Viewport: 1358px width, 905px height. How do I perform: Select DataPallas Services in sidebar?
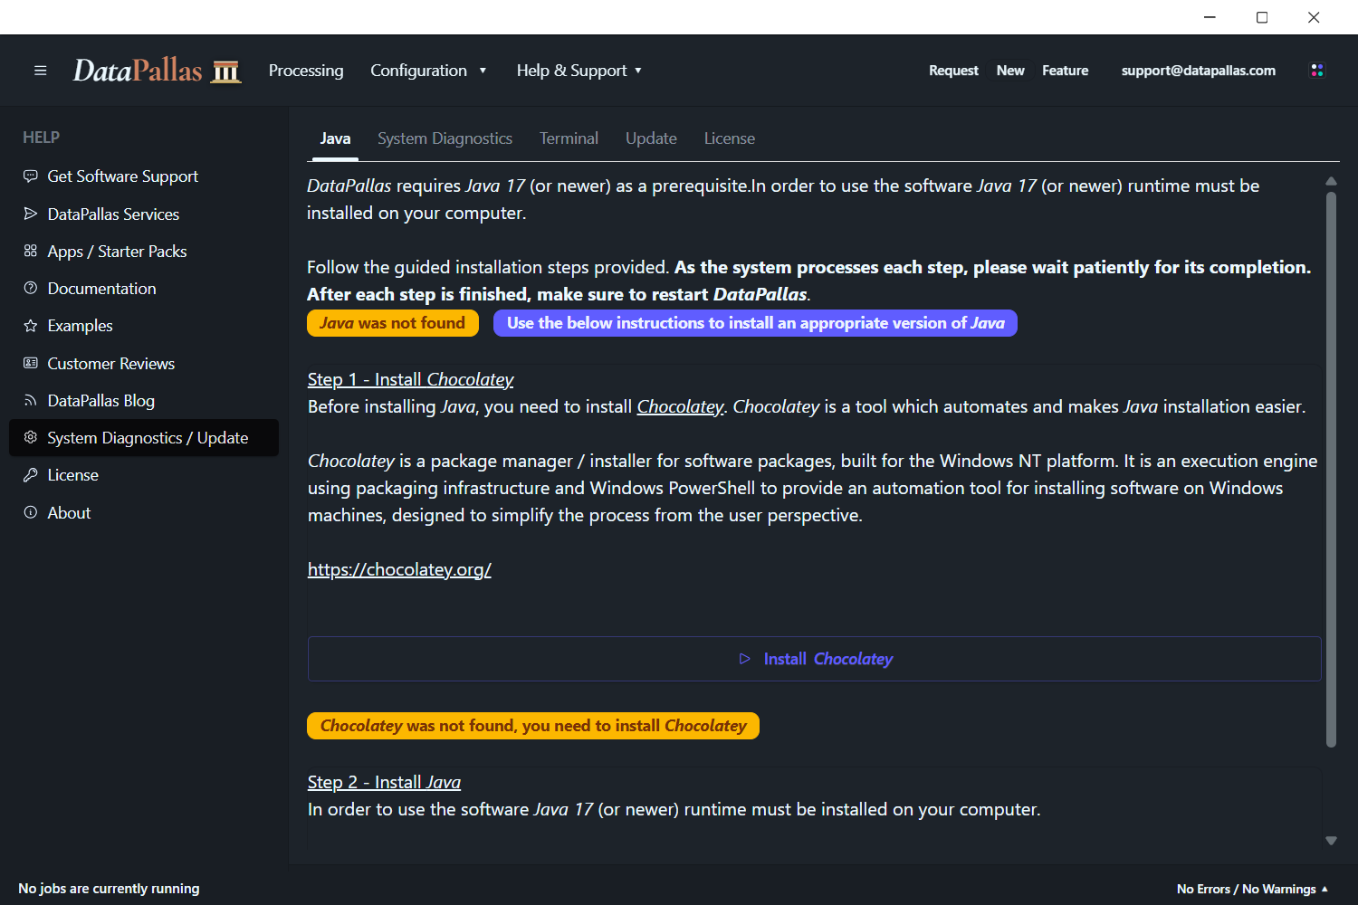click(x=144, y=214)
